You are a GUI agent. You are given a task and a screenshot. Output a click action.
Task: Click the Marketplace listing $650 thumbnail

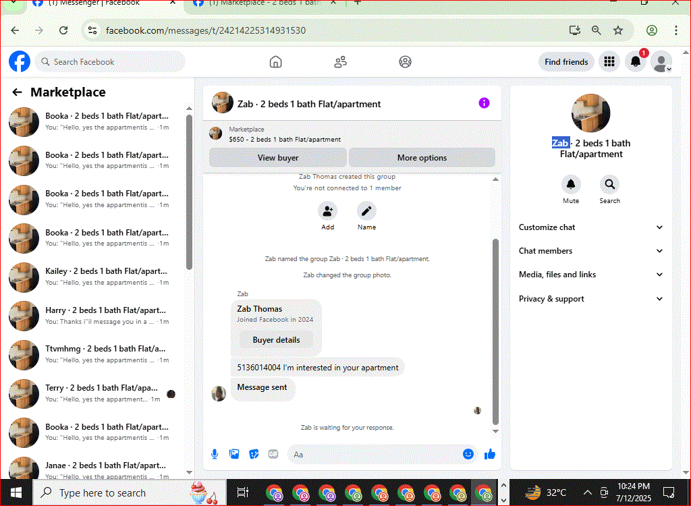tap(215, 133)
